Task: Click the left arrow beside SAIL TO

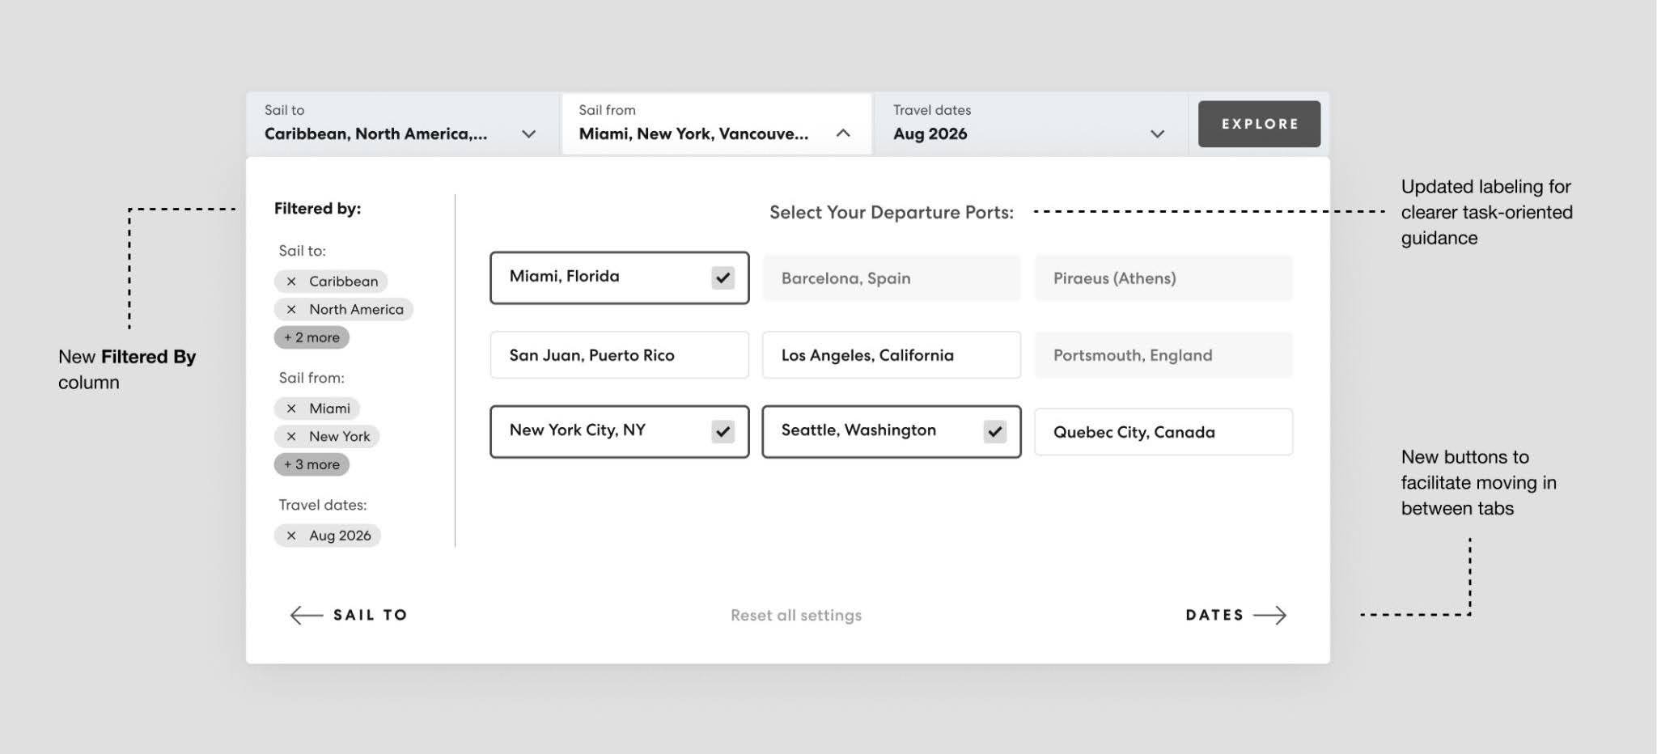Action: 306,616
